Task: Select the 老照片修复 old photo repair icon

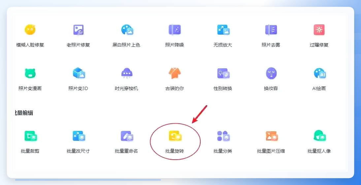Action: [x=78, y=30]
